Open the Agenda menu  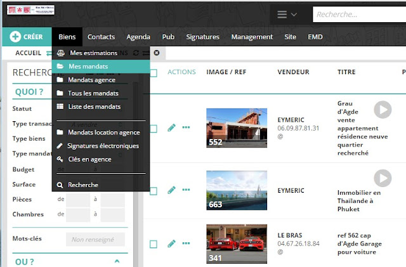[138, 37]
